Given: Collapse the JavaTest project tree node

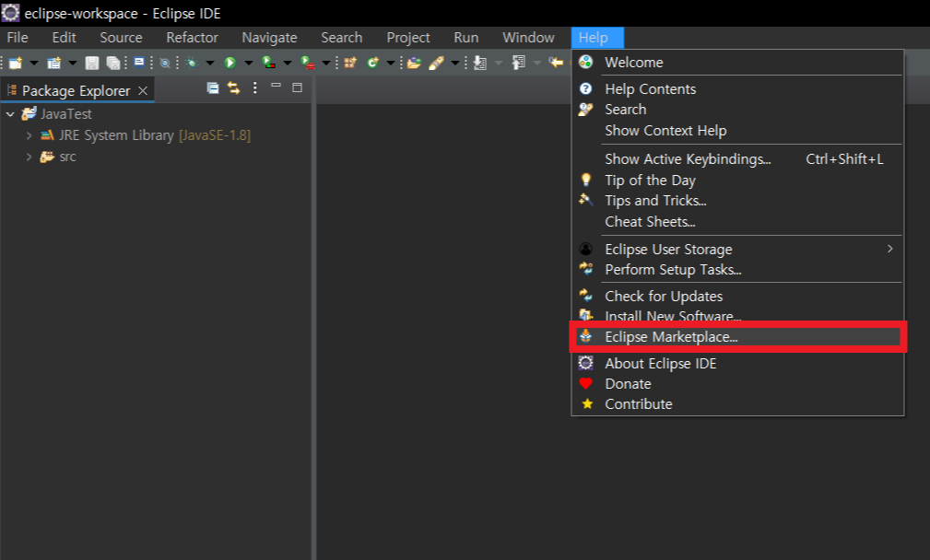Looking at the screenshot, I should 10,114.
